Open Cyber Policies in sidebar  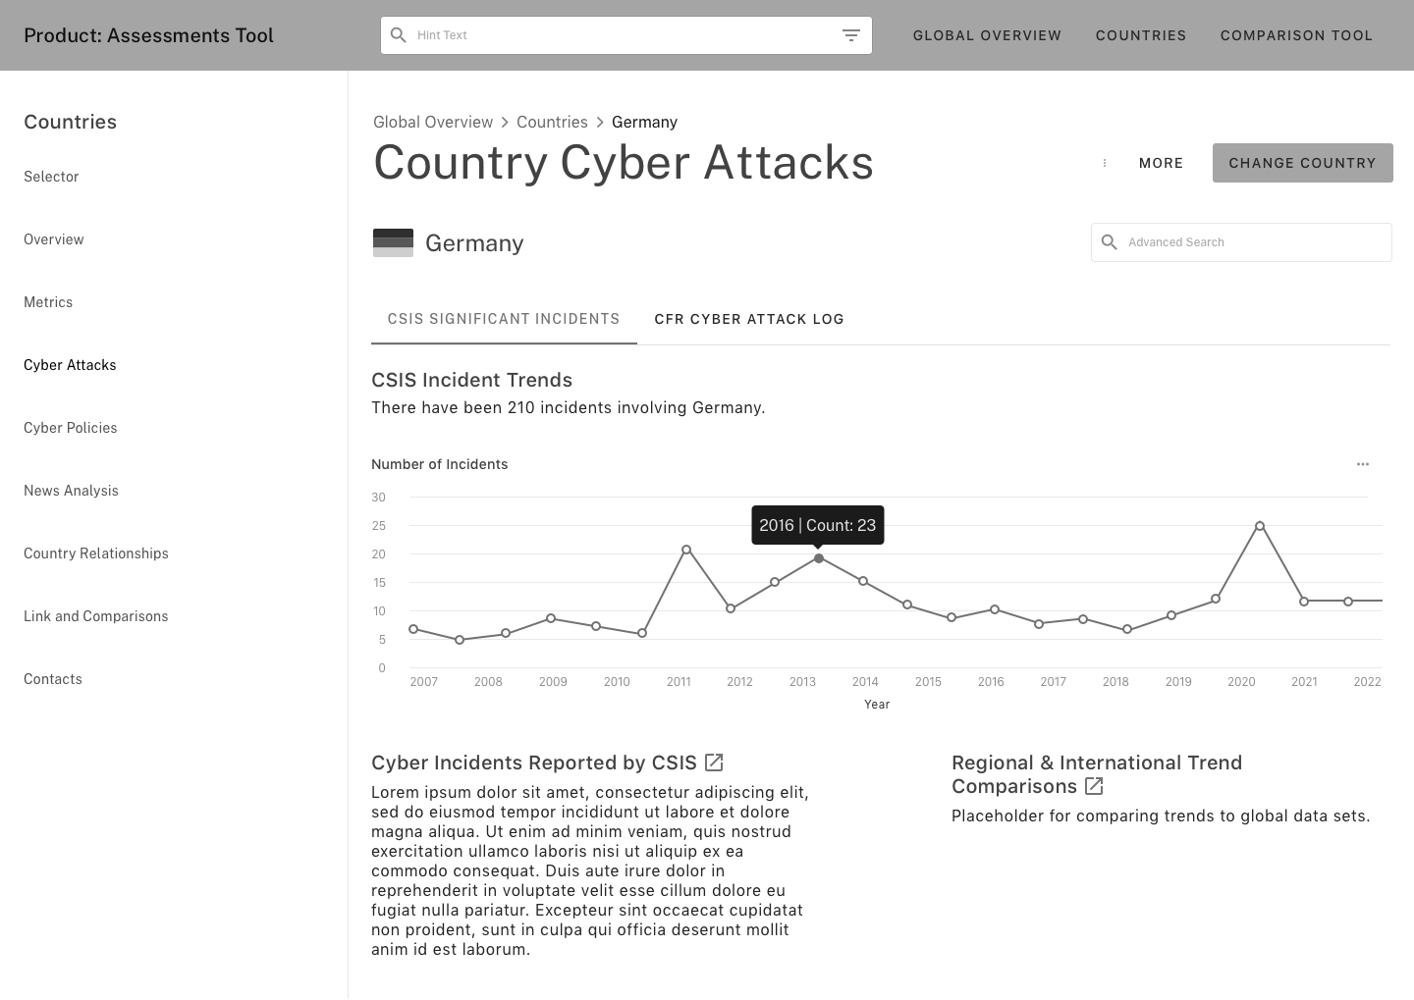[71, 428]
